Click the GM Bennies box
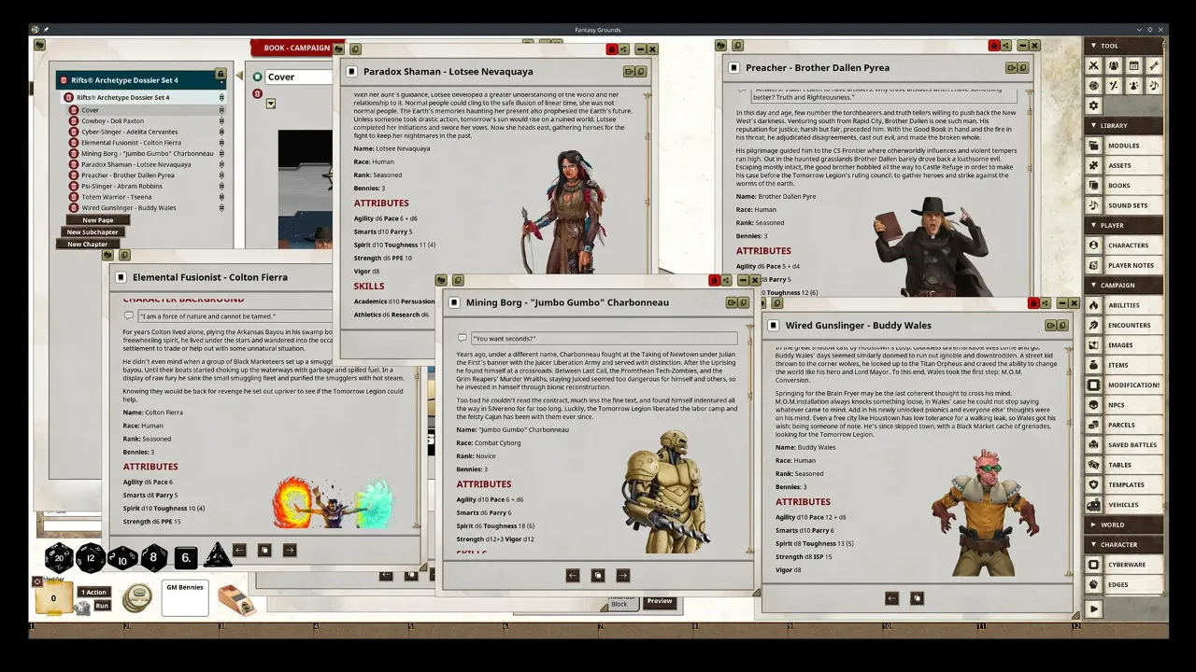 click(x=184, y=598)
